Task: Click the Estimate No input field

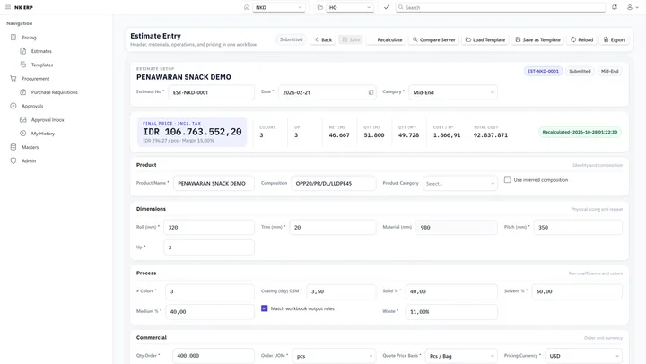Action: click(x=212, y=92)
